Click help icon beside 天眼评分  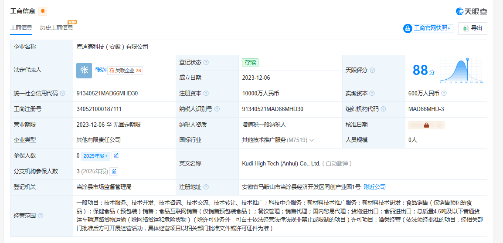click(372, 70)
